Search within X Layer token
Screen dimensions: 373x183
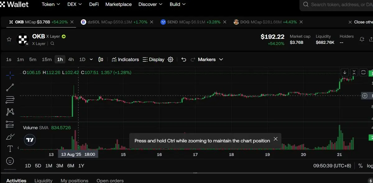click(x=52, y=44)
